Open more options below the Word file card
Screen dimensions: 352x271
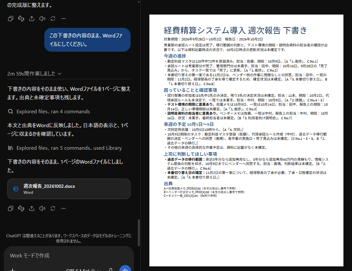[x=63, y=208]
